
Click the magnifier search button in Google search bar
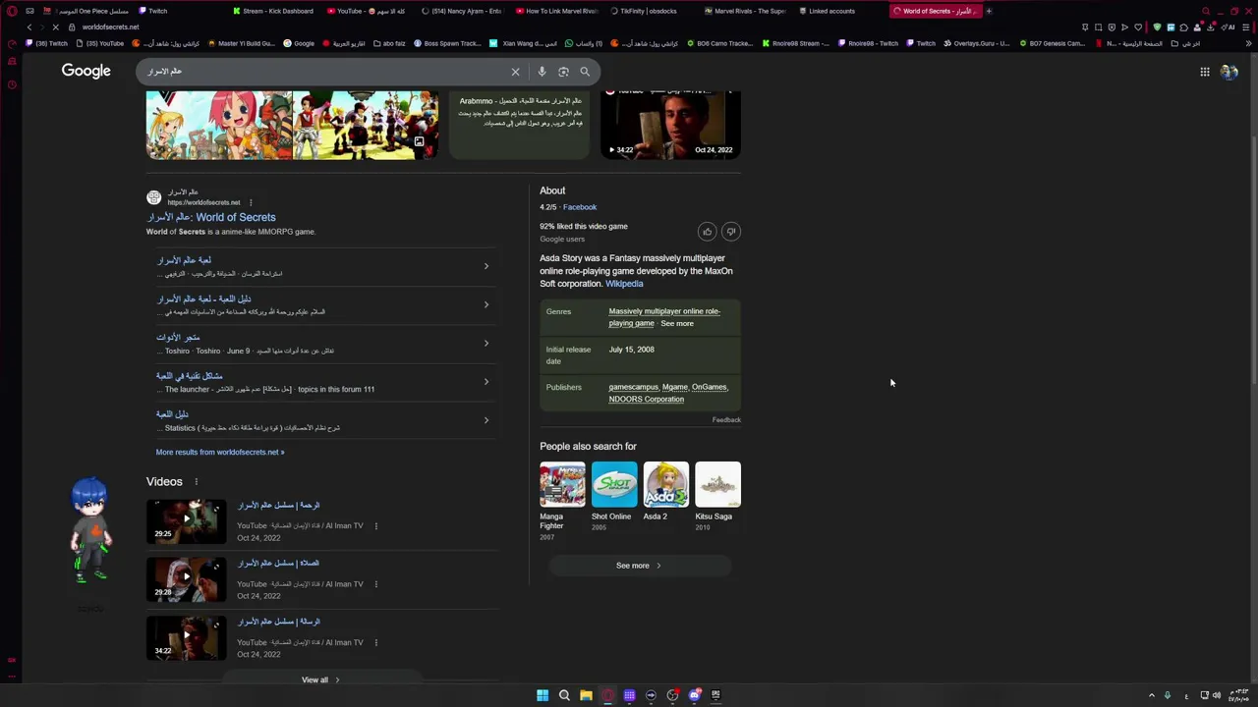click(x=585, y=72)
